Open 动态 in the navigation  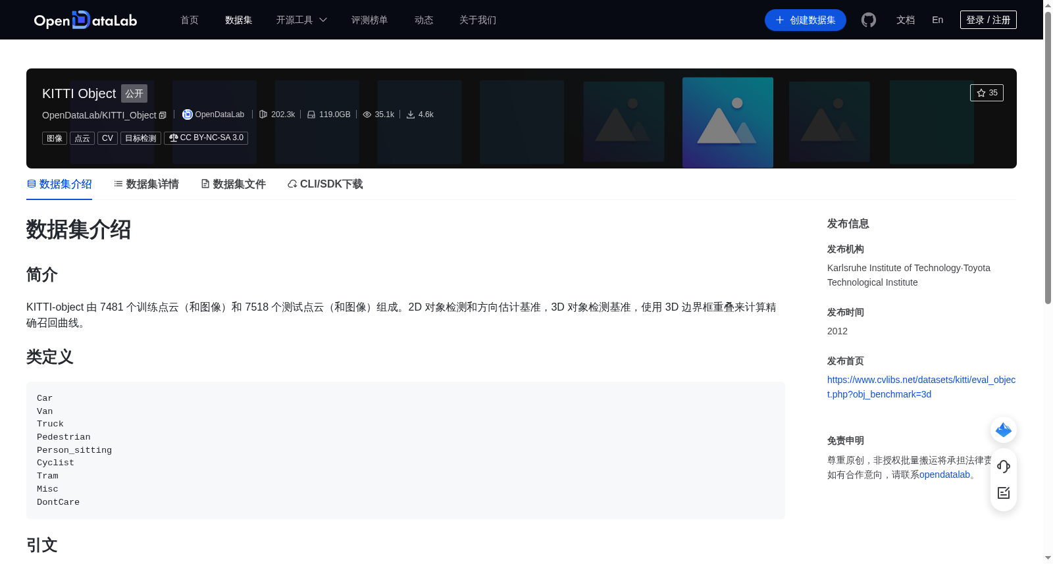click(x=424, y=20)
